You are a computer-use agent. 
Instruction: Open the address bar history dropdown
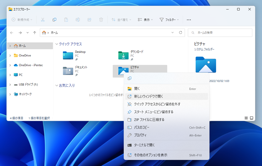point(173,33)
